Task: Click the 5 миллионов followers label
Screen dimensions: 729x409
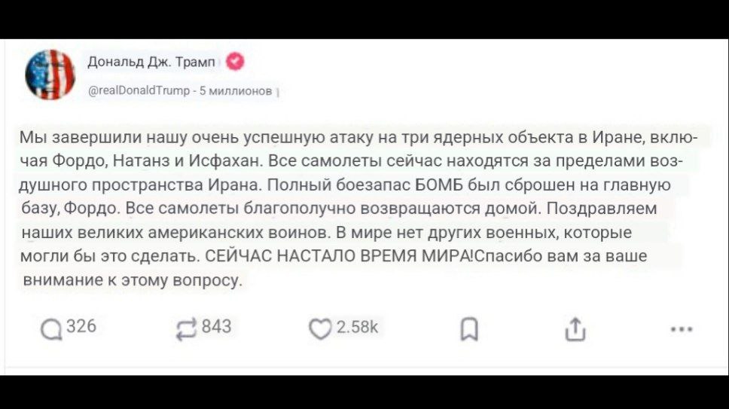Action: (237, 91)
